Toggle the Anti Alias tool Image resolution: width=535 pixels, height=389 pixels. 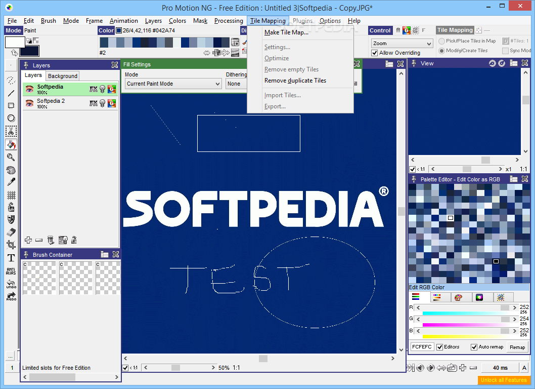(11, 271)
